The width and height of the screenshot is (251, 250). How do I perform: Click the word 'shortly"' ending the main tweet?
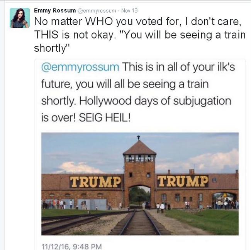point(52,48)
